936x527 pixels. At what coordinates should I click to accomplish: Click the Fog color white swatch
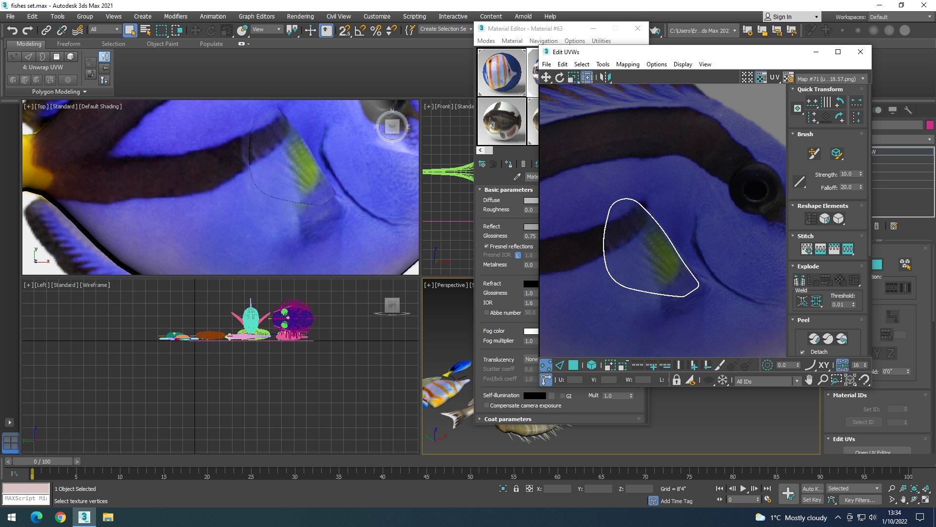coord(530,331)
